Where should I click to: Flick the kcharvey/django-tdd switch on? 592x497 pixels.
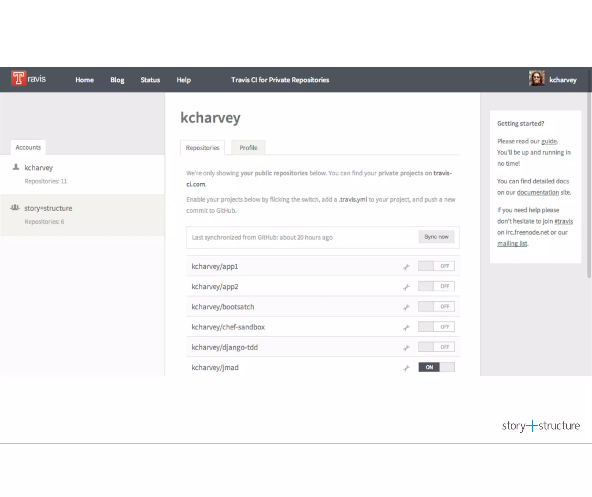(x=436, y=347)
